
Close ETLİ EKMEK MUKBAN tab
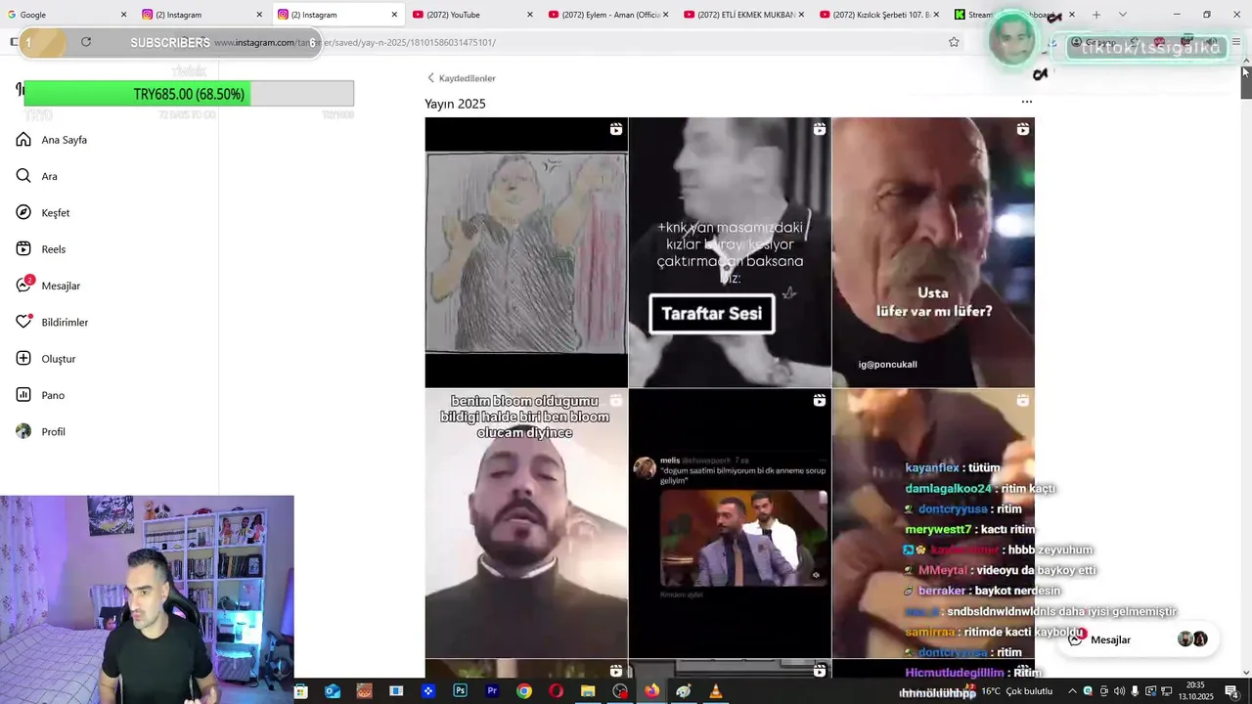[802, 15]
